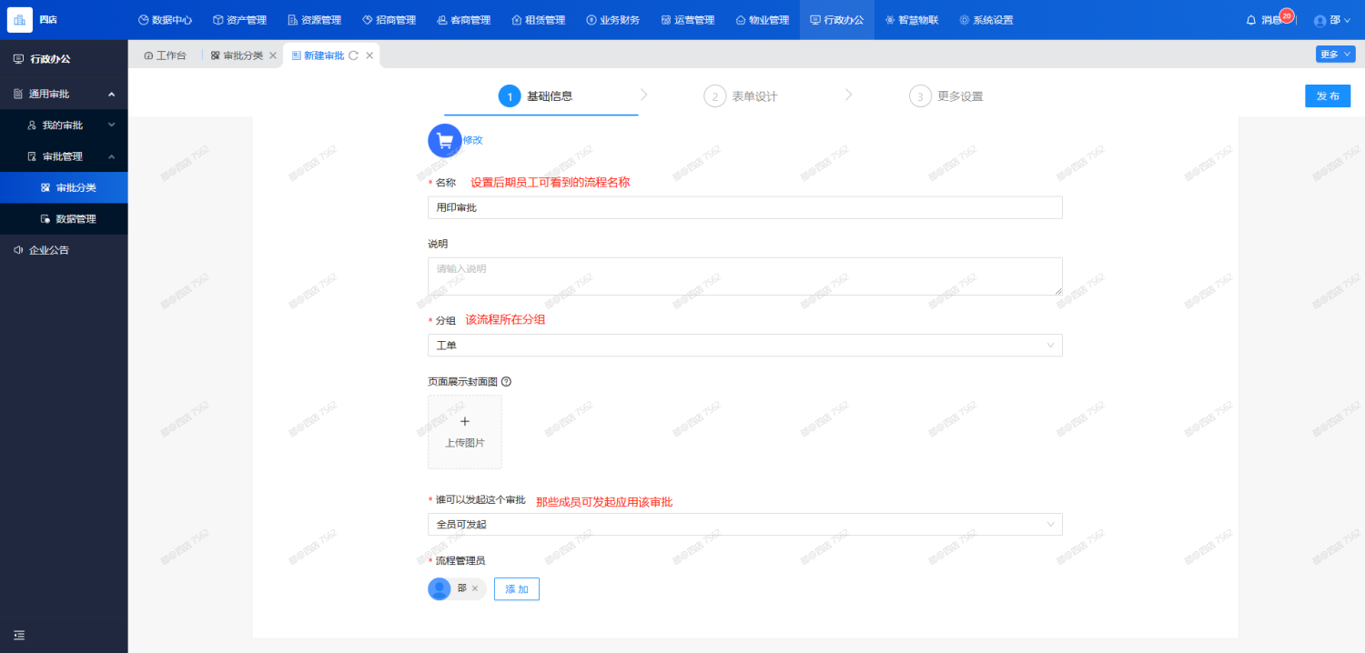Go to step 2 表单设计
This screenshot has width=1365, height=653.
(x=741, y=96)
